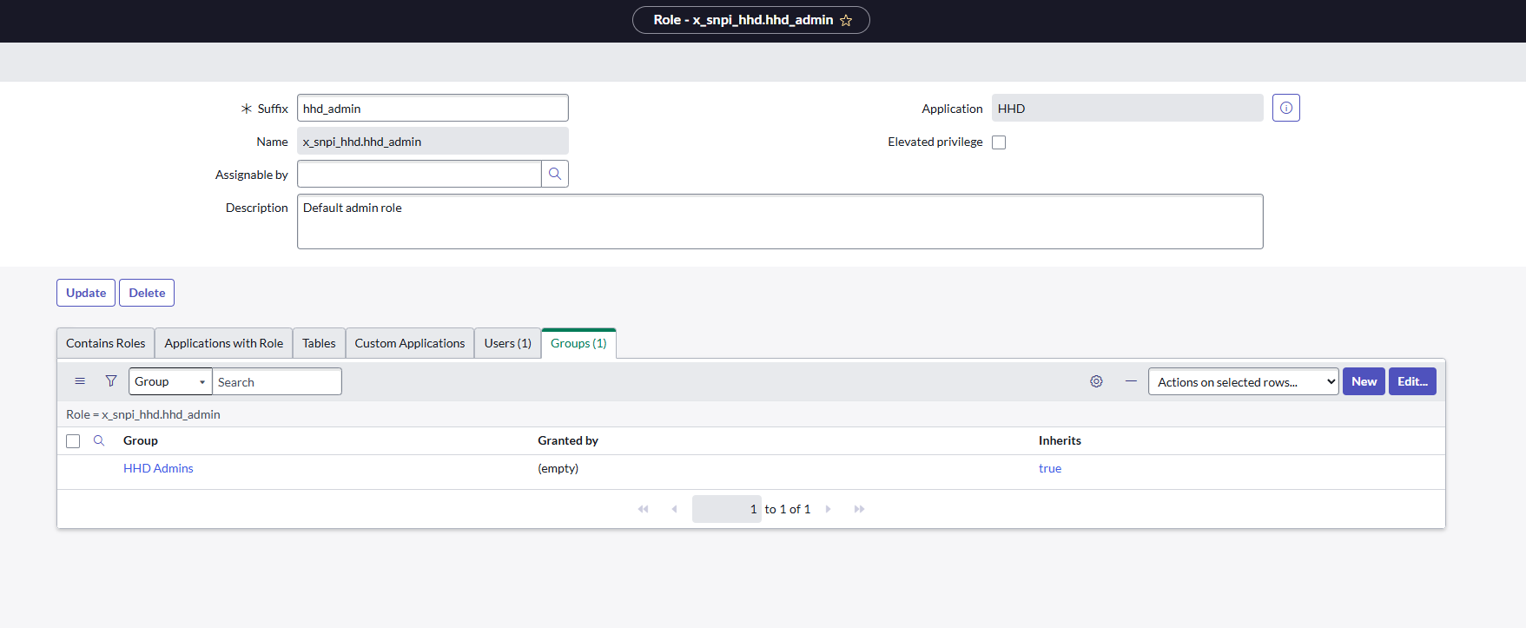Open list personalization gear
Viewport: 1526px width, 628px height.
(1096, 381)
